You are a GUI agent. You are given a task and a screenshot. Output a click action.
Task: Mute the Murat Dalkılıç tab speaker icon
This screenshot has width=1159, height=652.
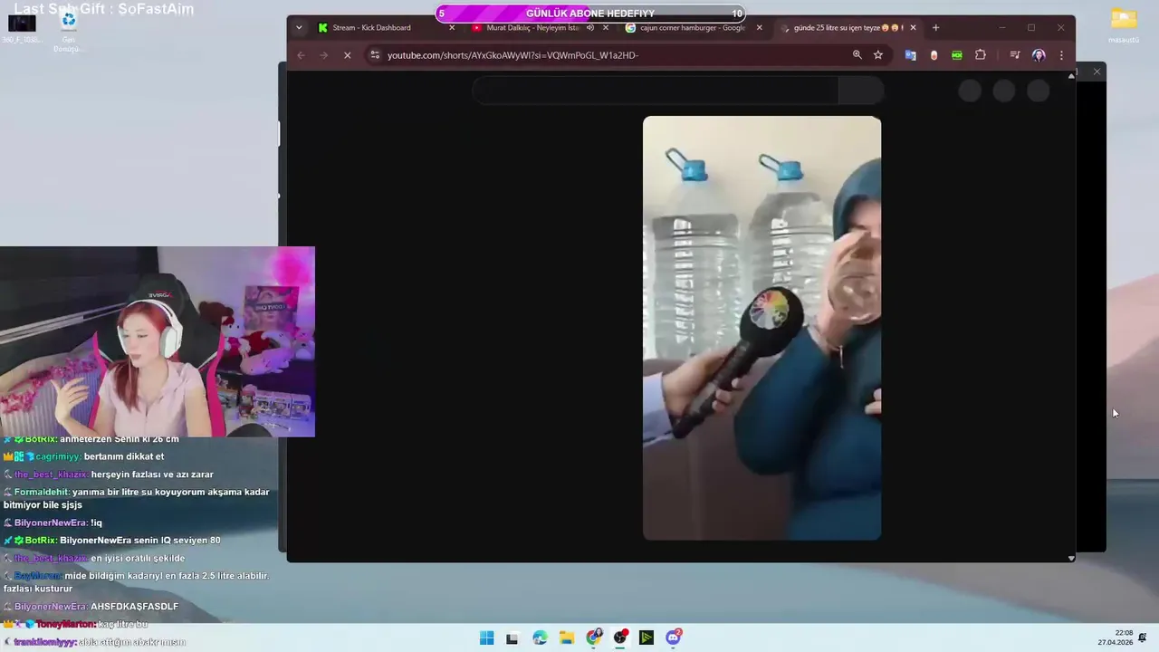coord(590,27)
